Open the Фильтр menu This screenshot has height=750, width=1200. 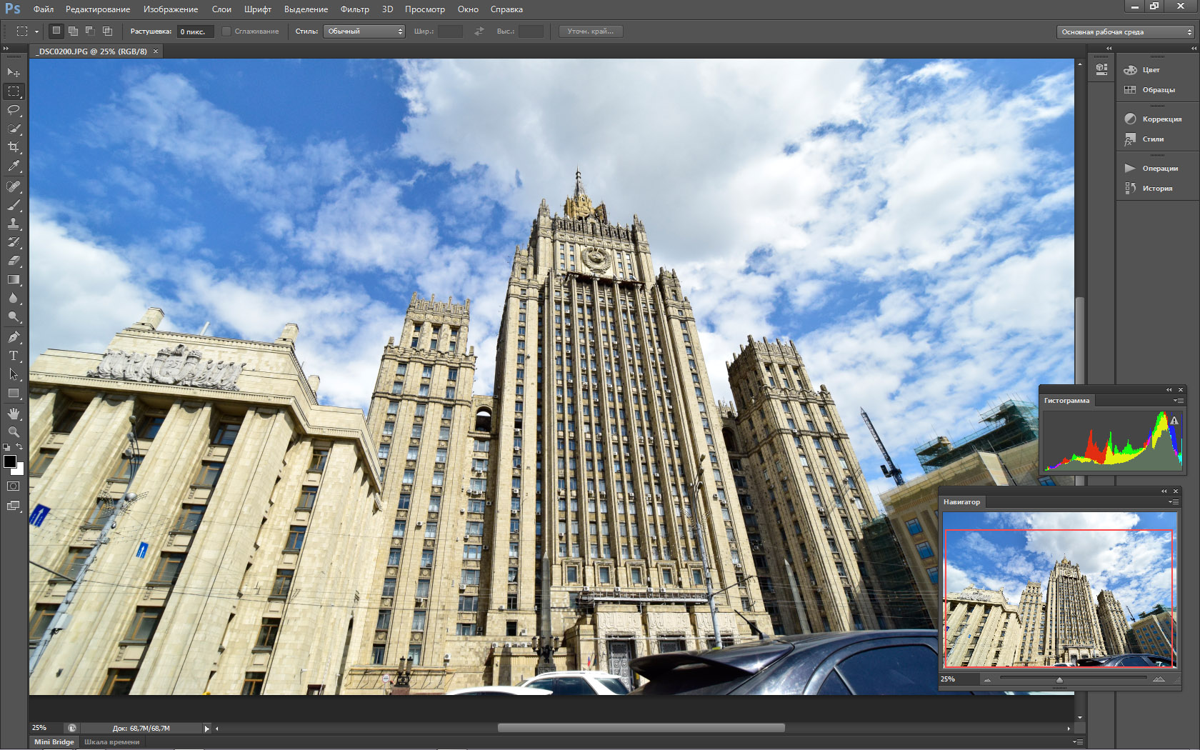coord(355,9)
